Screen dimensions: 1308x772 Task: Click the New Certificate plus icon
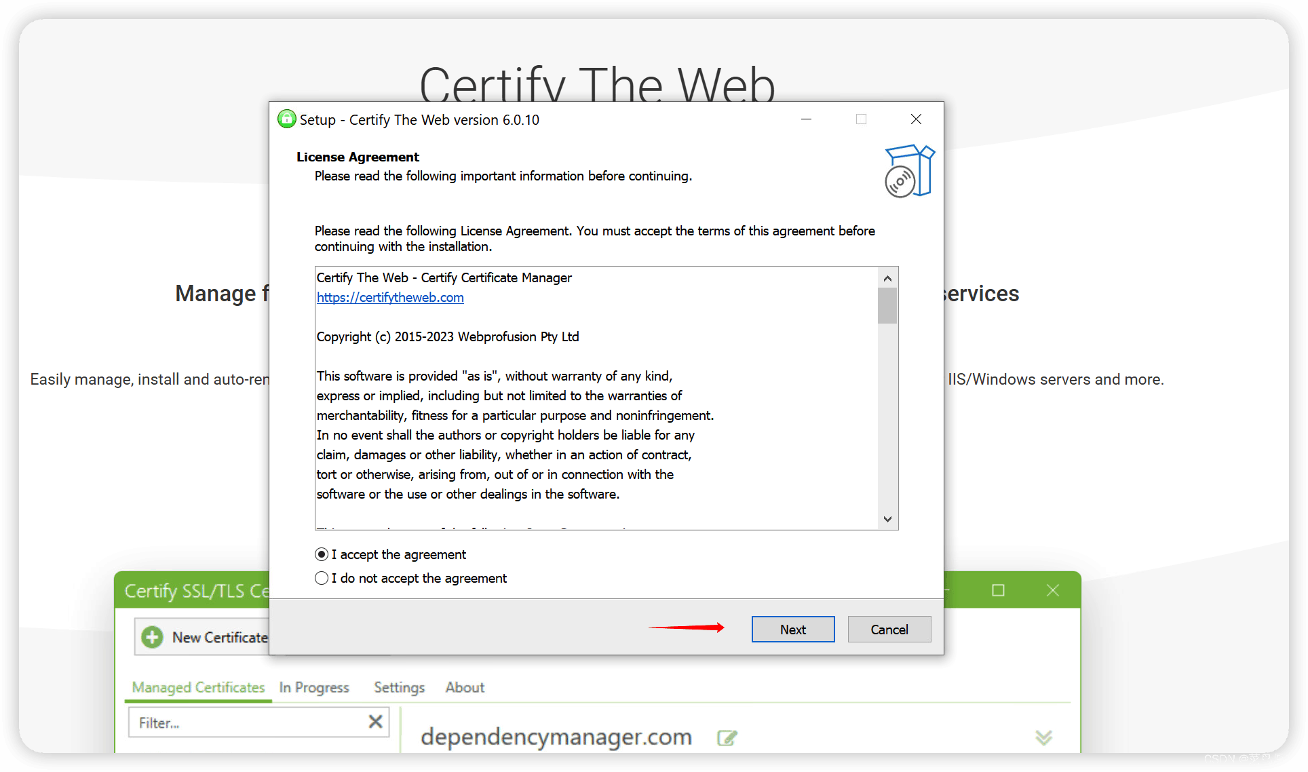(152, 637)
